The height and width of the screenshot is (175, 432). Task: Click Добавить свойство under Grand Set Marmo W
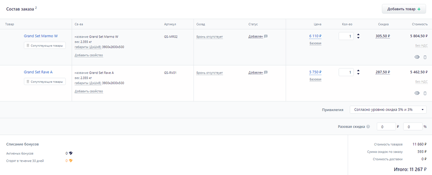click(x=89, y=55)
